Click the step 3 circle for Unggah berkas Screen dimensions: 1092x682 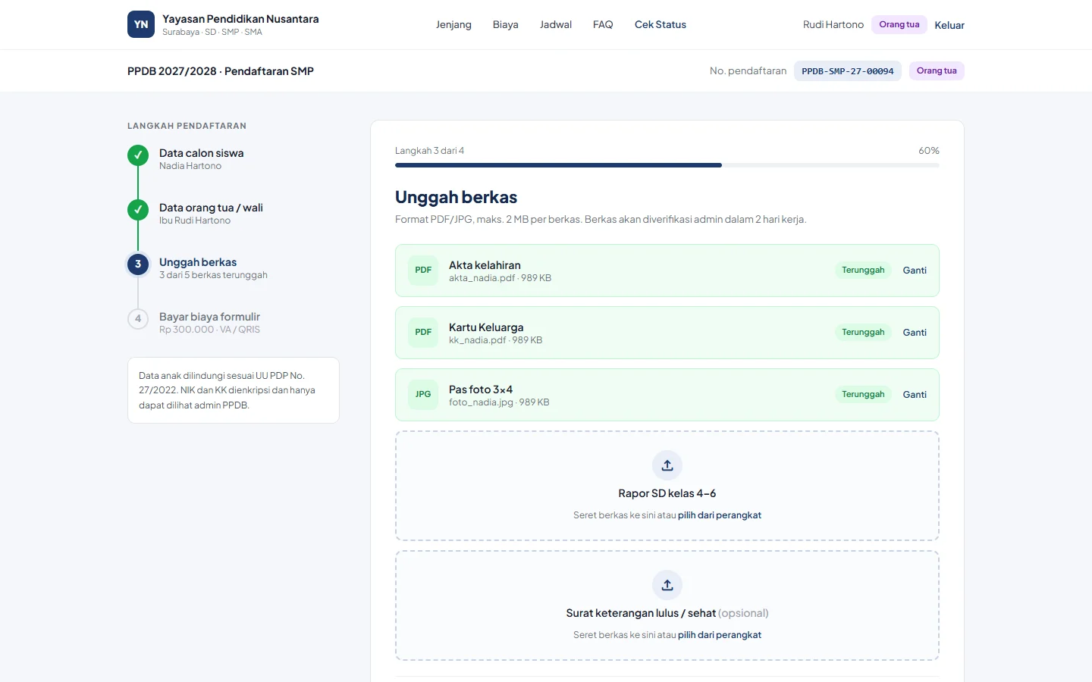click(x=138, y=264)
